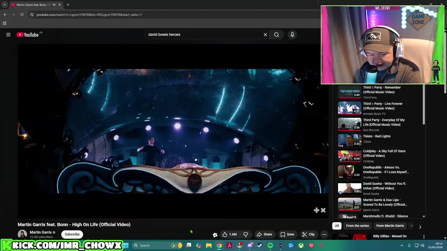Open the Xbox app from the taskbar

click(301, 245)
